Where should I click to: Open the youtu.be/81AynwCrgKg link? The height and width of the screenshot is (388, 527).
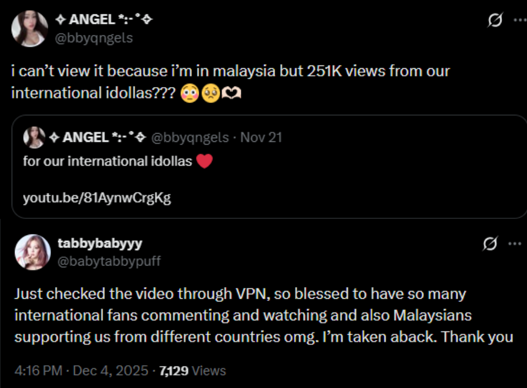[97, 198]
